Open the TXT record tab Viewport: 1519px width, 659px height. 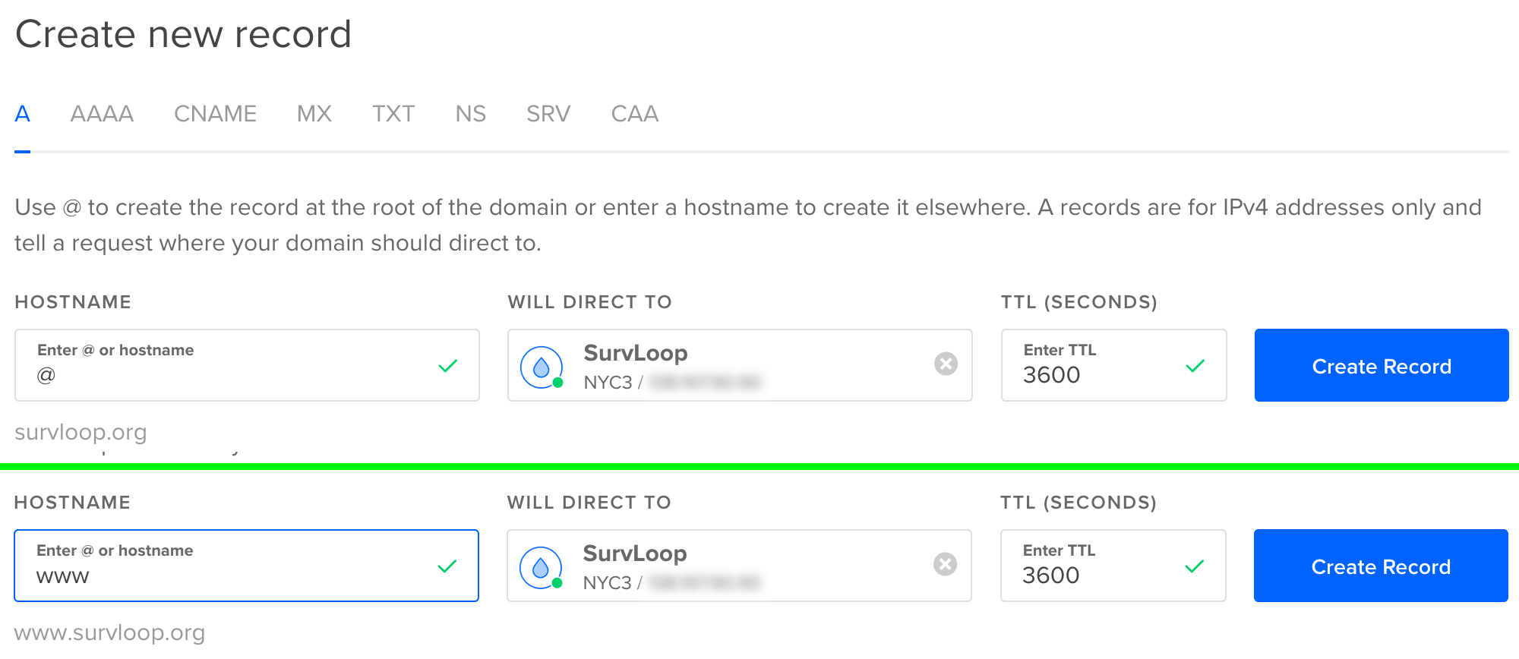pyautogui.click(x=393, y=114)
